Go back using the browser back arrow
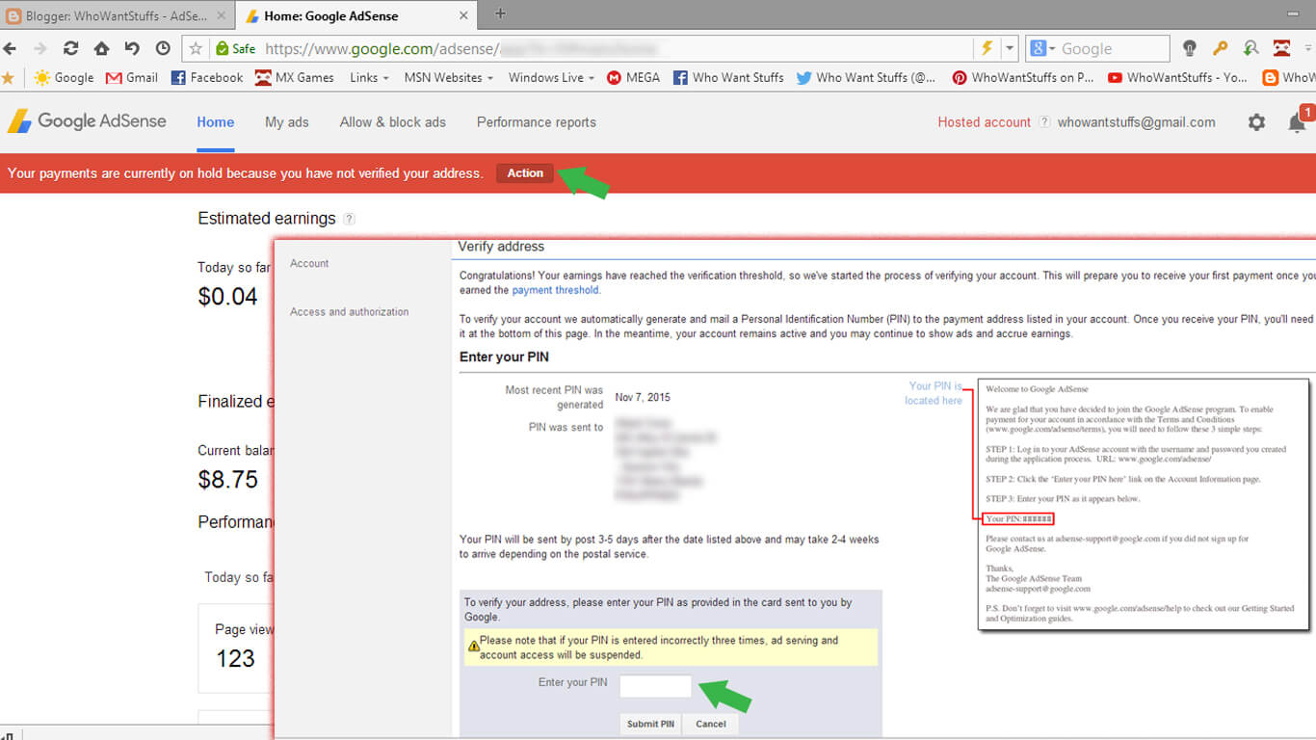 11,48
